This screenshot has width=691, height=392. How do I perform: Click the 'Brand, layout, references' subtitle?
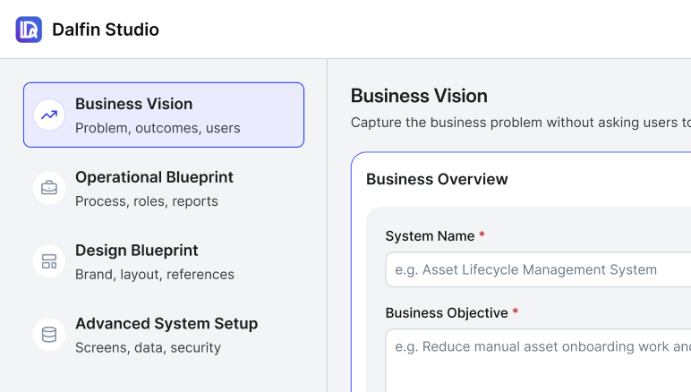pyautogui.click(x=155, y=274)
